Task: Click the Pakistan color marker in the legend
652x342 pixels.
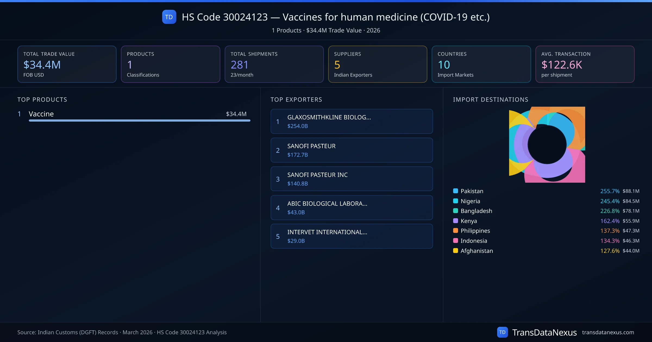Action: click(455, 191)
